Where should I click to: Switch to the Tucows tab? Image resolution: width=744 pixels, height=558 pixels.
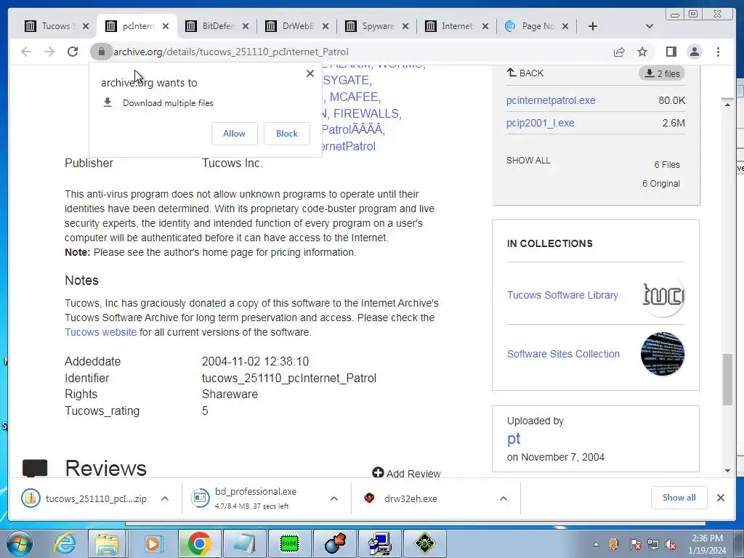[50, 26]
